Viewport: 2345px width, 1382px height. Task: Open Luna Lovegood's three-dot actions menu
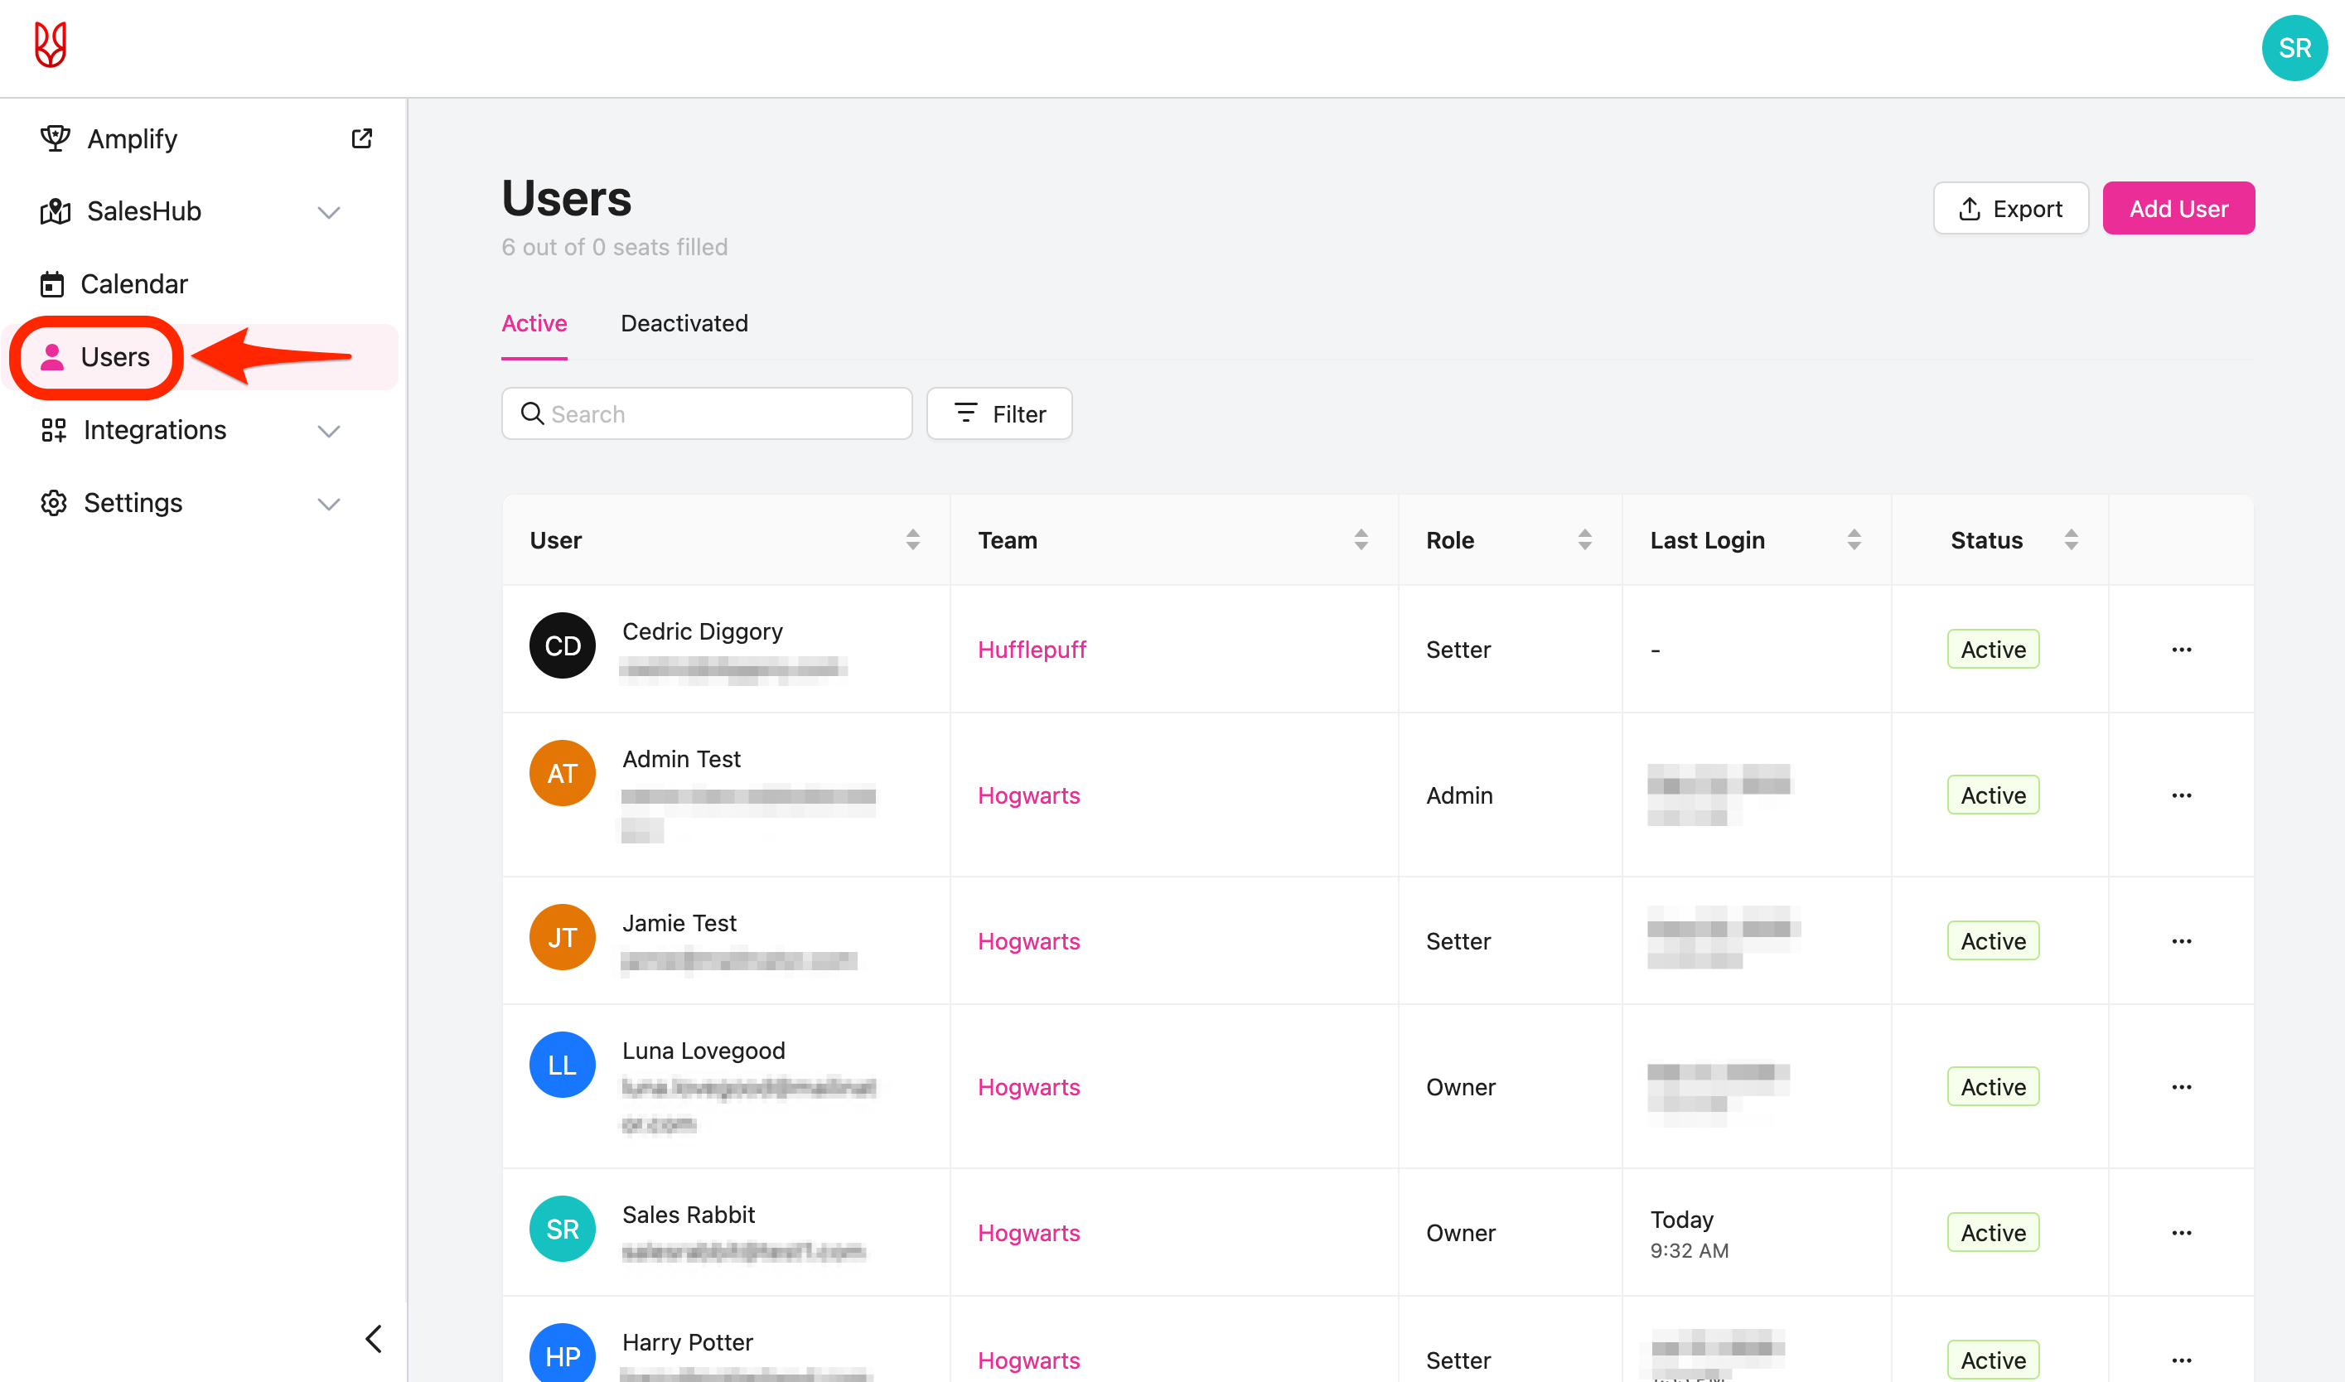(x=2181, y=1087)
